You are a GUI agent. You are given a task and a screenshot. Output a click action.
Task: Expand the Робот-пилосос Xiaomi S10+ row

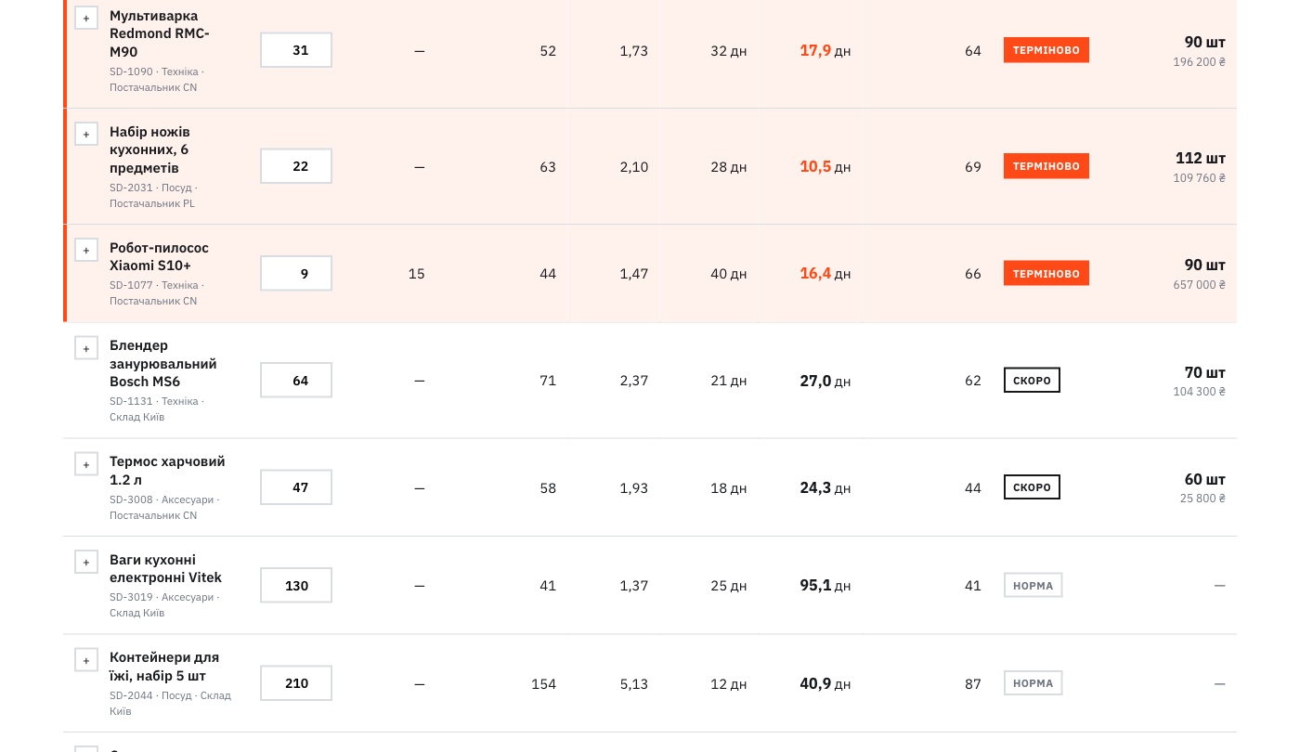86,250
